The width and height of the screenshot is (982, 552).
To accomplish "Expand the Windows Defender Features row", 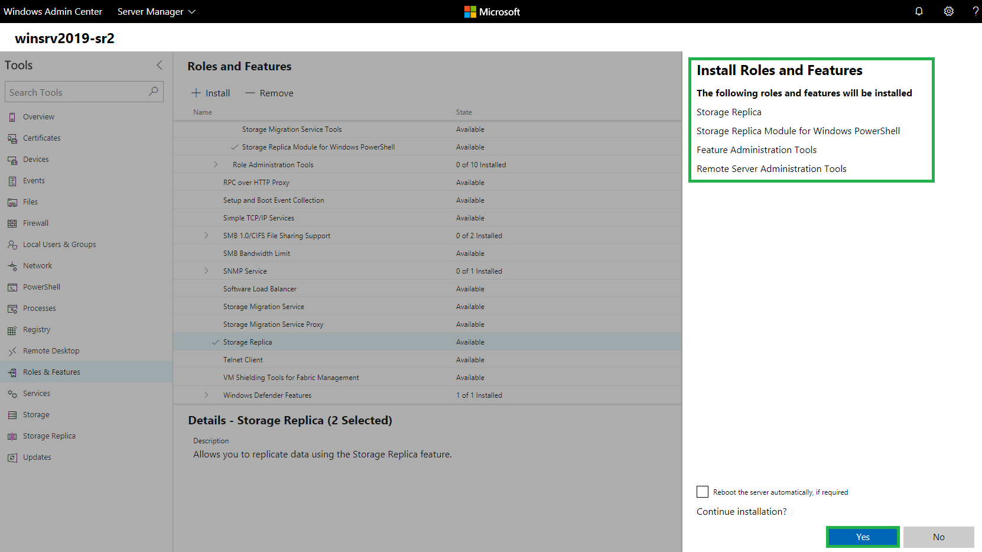I will 206,395.
